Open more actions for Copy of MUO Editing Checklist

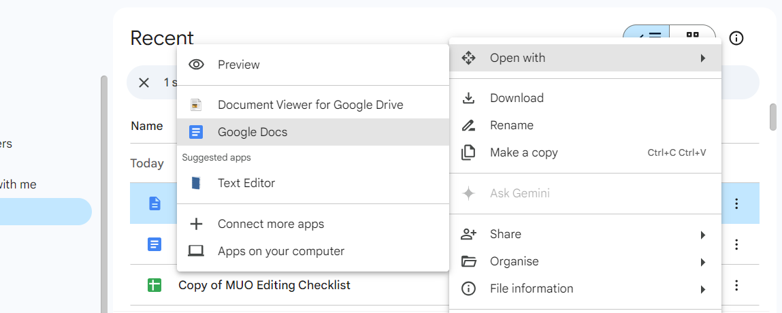click(736, 286)
